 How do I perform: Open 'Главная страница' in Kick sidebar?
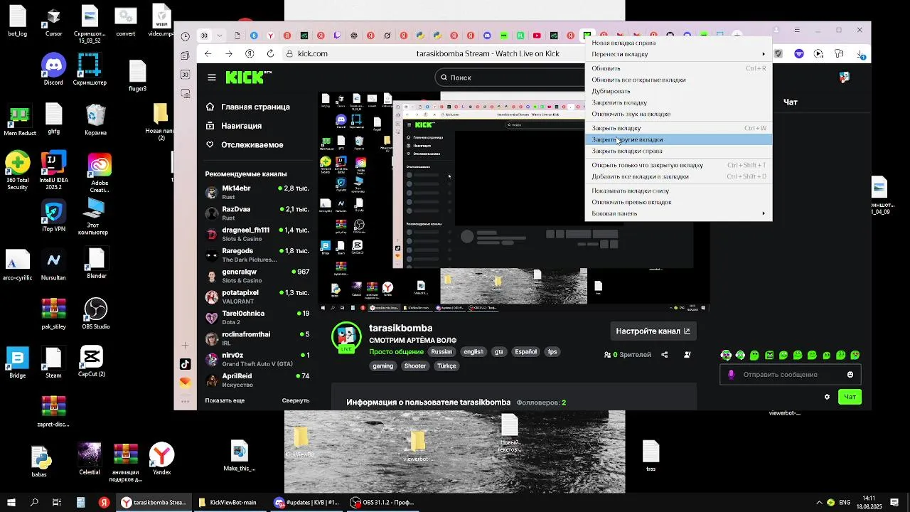click(x=247, y=107)
